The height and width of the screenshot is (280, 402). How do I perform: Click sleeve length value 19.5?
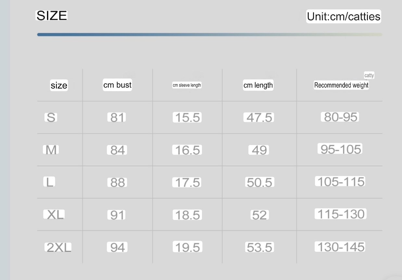[187, 247]
